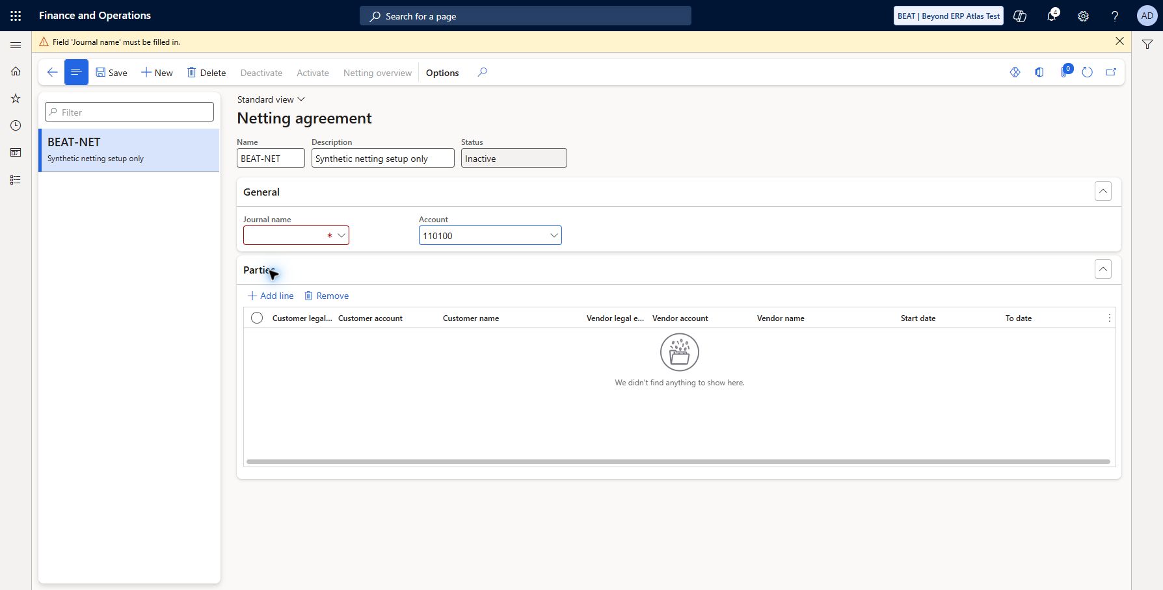Open the app launcher waffle icon
This screenshot has height=590, width=1163.
[x=16, y=16]
